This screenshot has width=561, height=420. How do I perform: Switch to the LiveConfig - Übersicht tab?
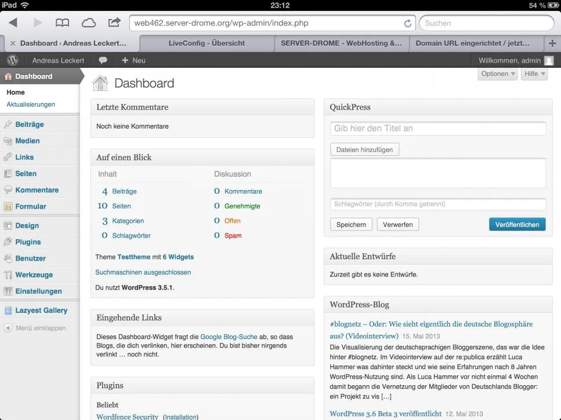pyautogui.click(x=207, y=43)
